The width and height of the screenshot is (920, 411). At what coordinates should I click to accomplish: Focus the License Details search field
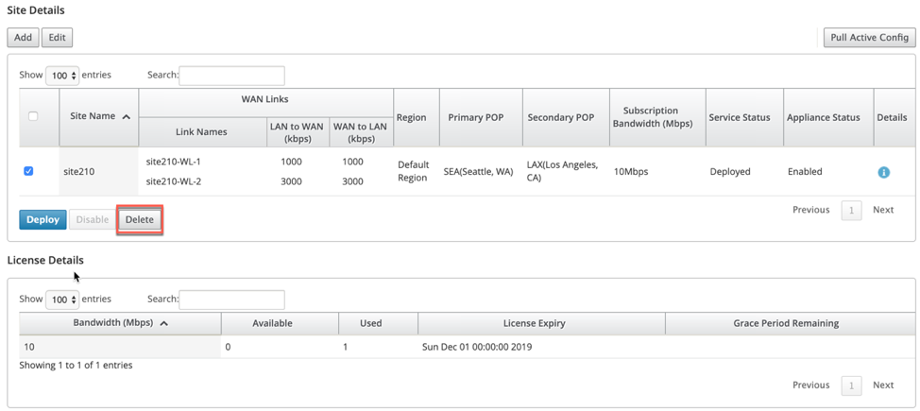pyautogui.click(x=231, y=300)
